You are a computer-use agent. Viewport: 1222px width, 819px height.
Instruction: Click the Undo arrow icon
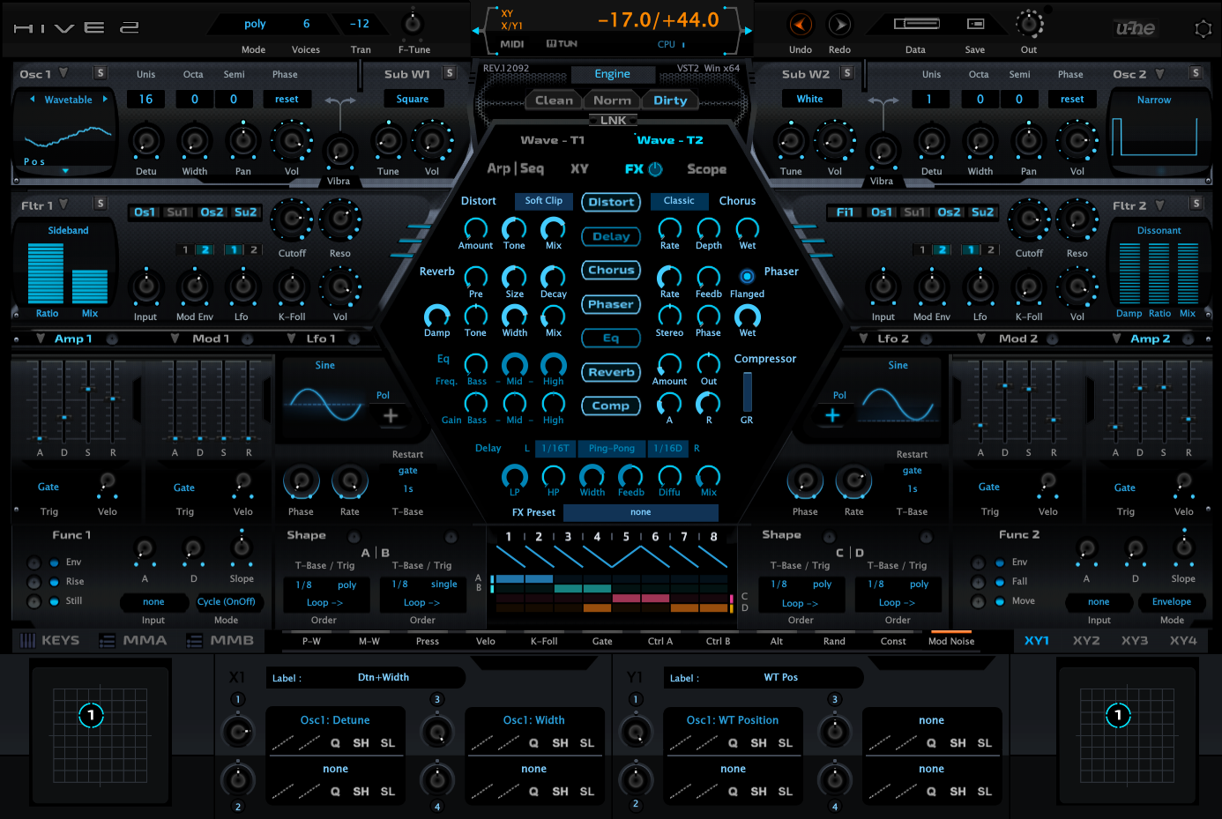pos(800,25)
